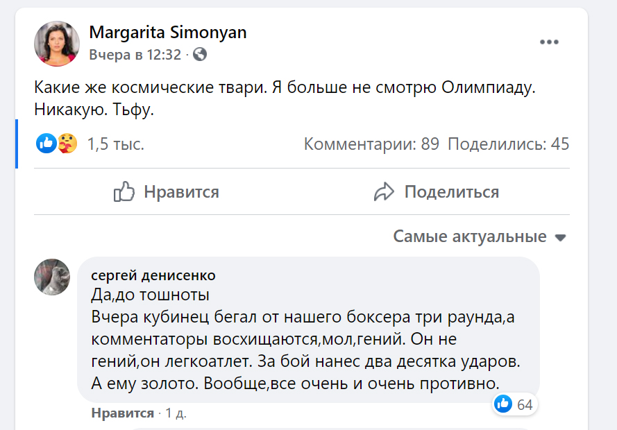The height and width of the screenshot is (430, 617).
Task: Click the comment's 1 д. timestamp
Action: (176, 413)
